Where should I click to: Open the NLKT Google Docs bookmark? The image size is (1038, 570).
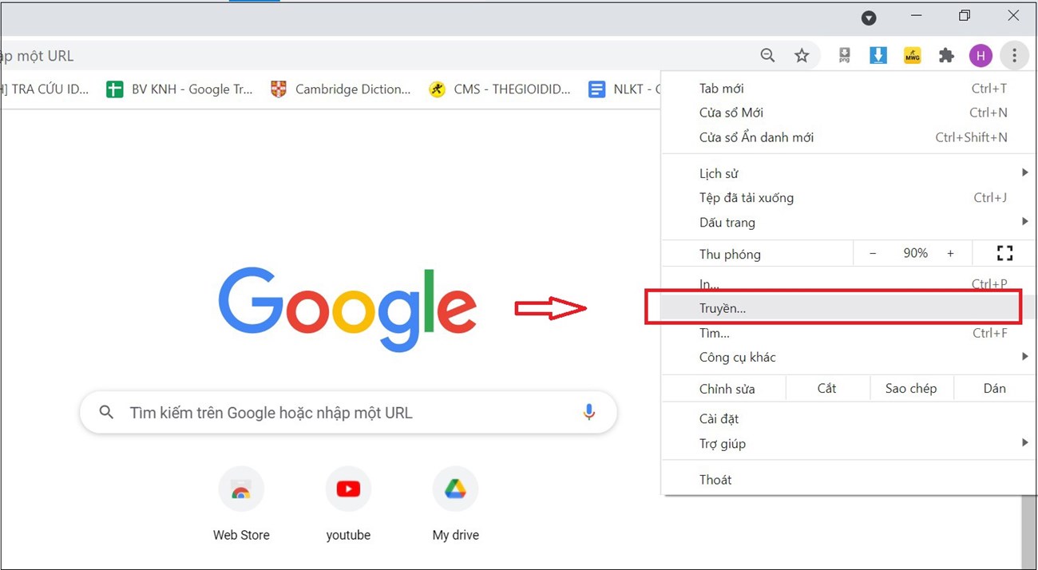tap(624, 89)
